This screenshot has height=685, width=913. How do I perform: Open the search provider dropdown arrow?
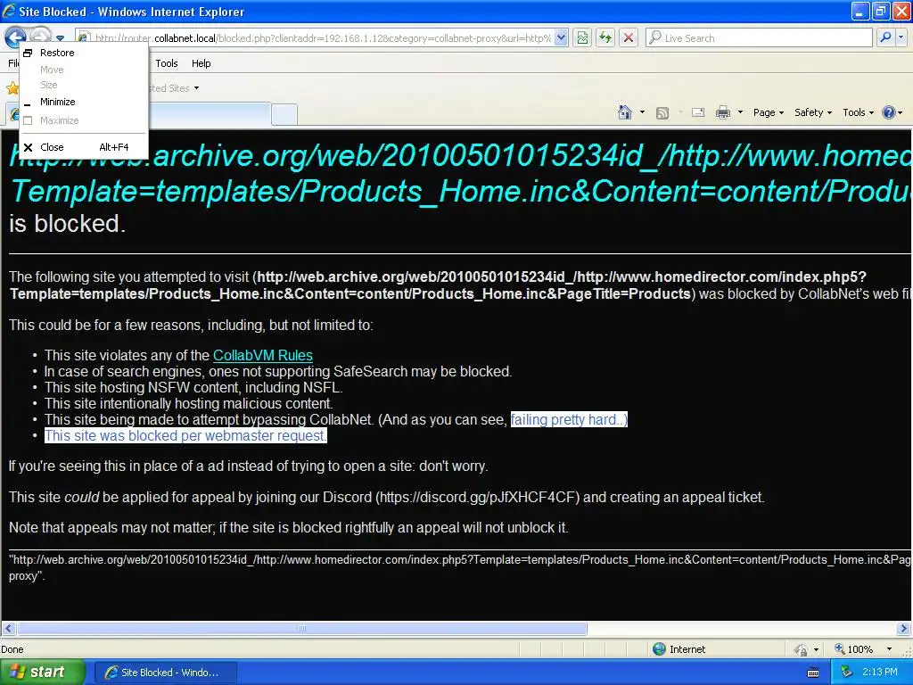click(x=901, y=37)
